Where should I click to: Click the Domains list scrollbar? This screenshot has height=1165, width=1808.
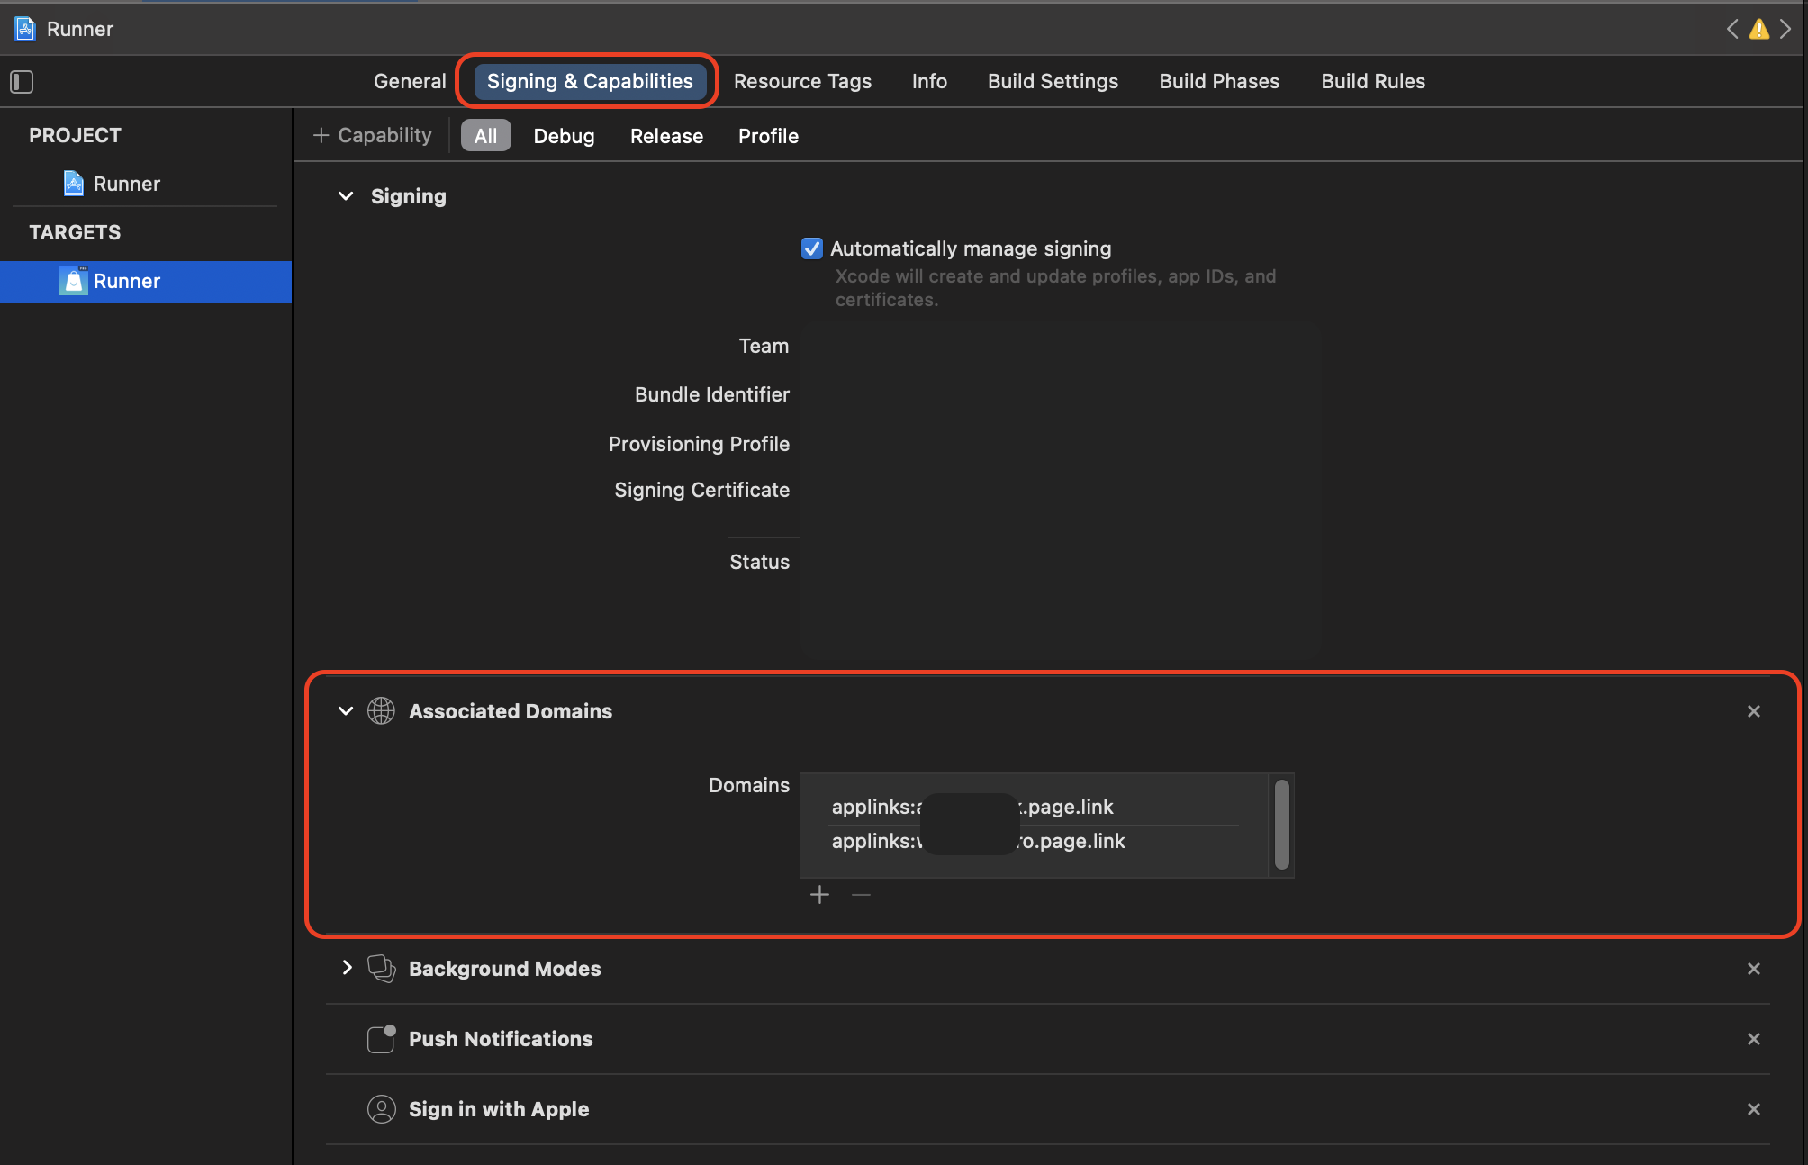[1281, 825]
